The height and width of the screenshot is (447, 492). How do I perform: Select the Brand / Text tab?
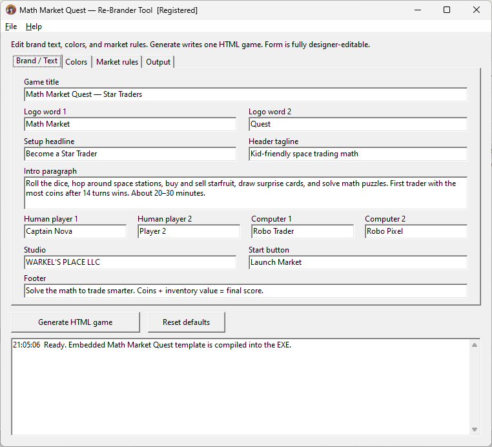pos(37,61)
